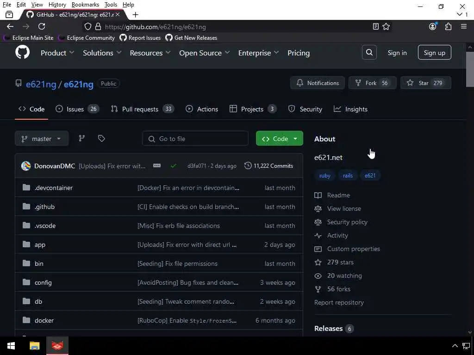Click the Notifications button
The image size is (474, 355).
pyautogui.click(x=318, y=83)
